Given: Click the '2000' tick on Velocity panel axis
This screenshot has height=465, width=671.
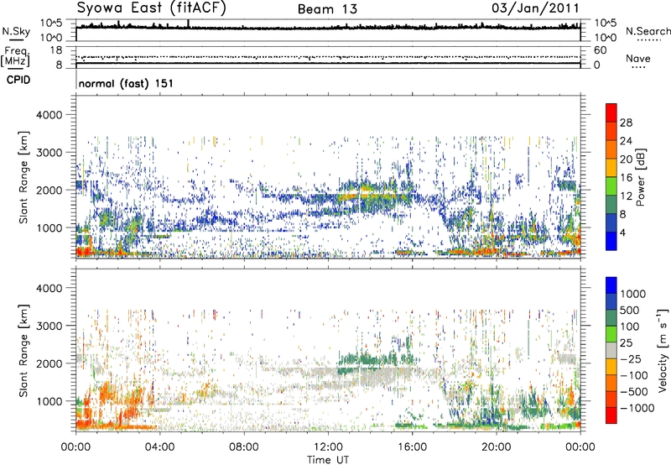Looking at the screenshot, I should [49, 363].
